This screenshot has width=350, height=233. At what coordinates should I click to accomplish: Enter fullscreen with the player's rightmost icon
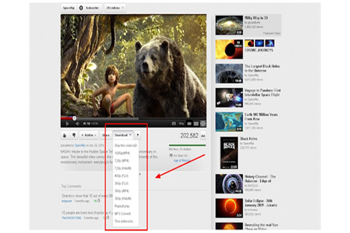coord(202,123)
